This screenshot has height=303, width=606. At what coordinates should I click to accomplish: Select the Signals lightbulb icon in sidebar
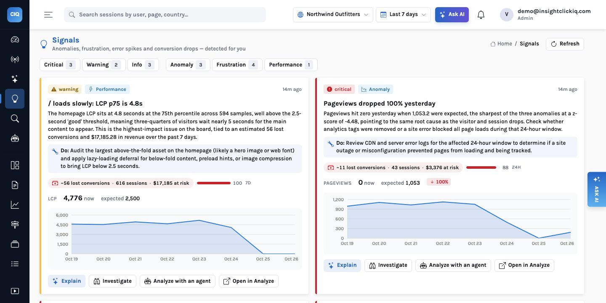[x=15, y=99]
